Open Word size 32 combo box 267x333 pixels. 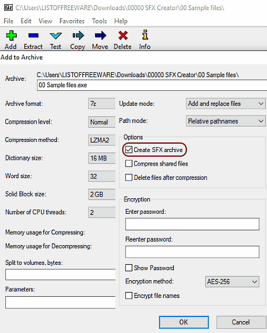(x=102, y=176)
